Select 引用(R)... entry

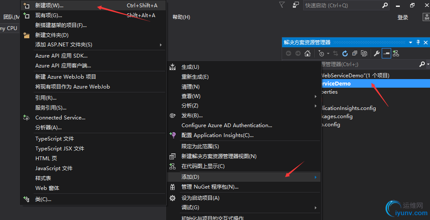point(93,98)
